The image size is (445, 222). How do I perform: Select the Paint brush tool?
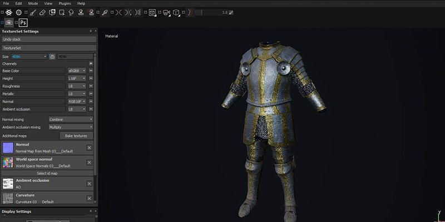tap(33, 12)
